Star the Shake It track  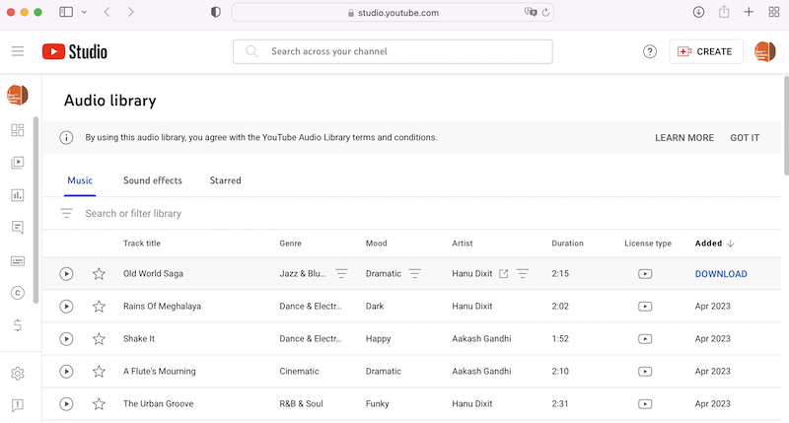pyautogui.click(x=99, y=339)
